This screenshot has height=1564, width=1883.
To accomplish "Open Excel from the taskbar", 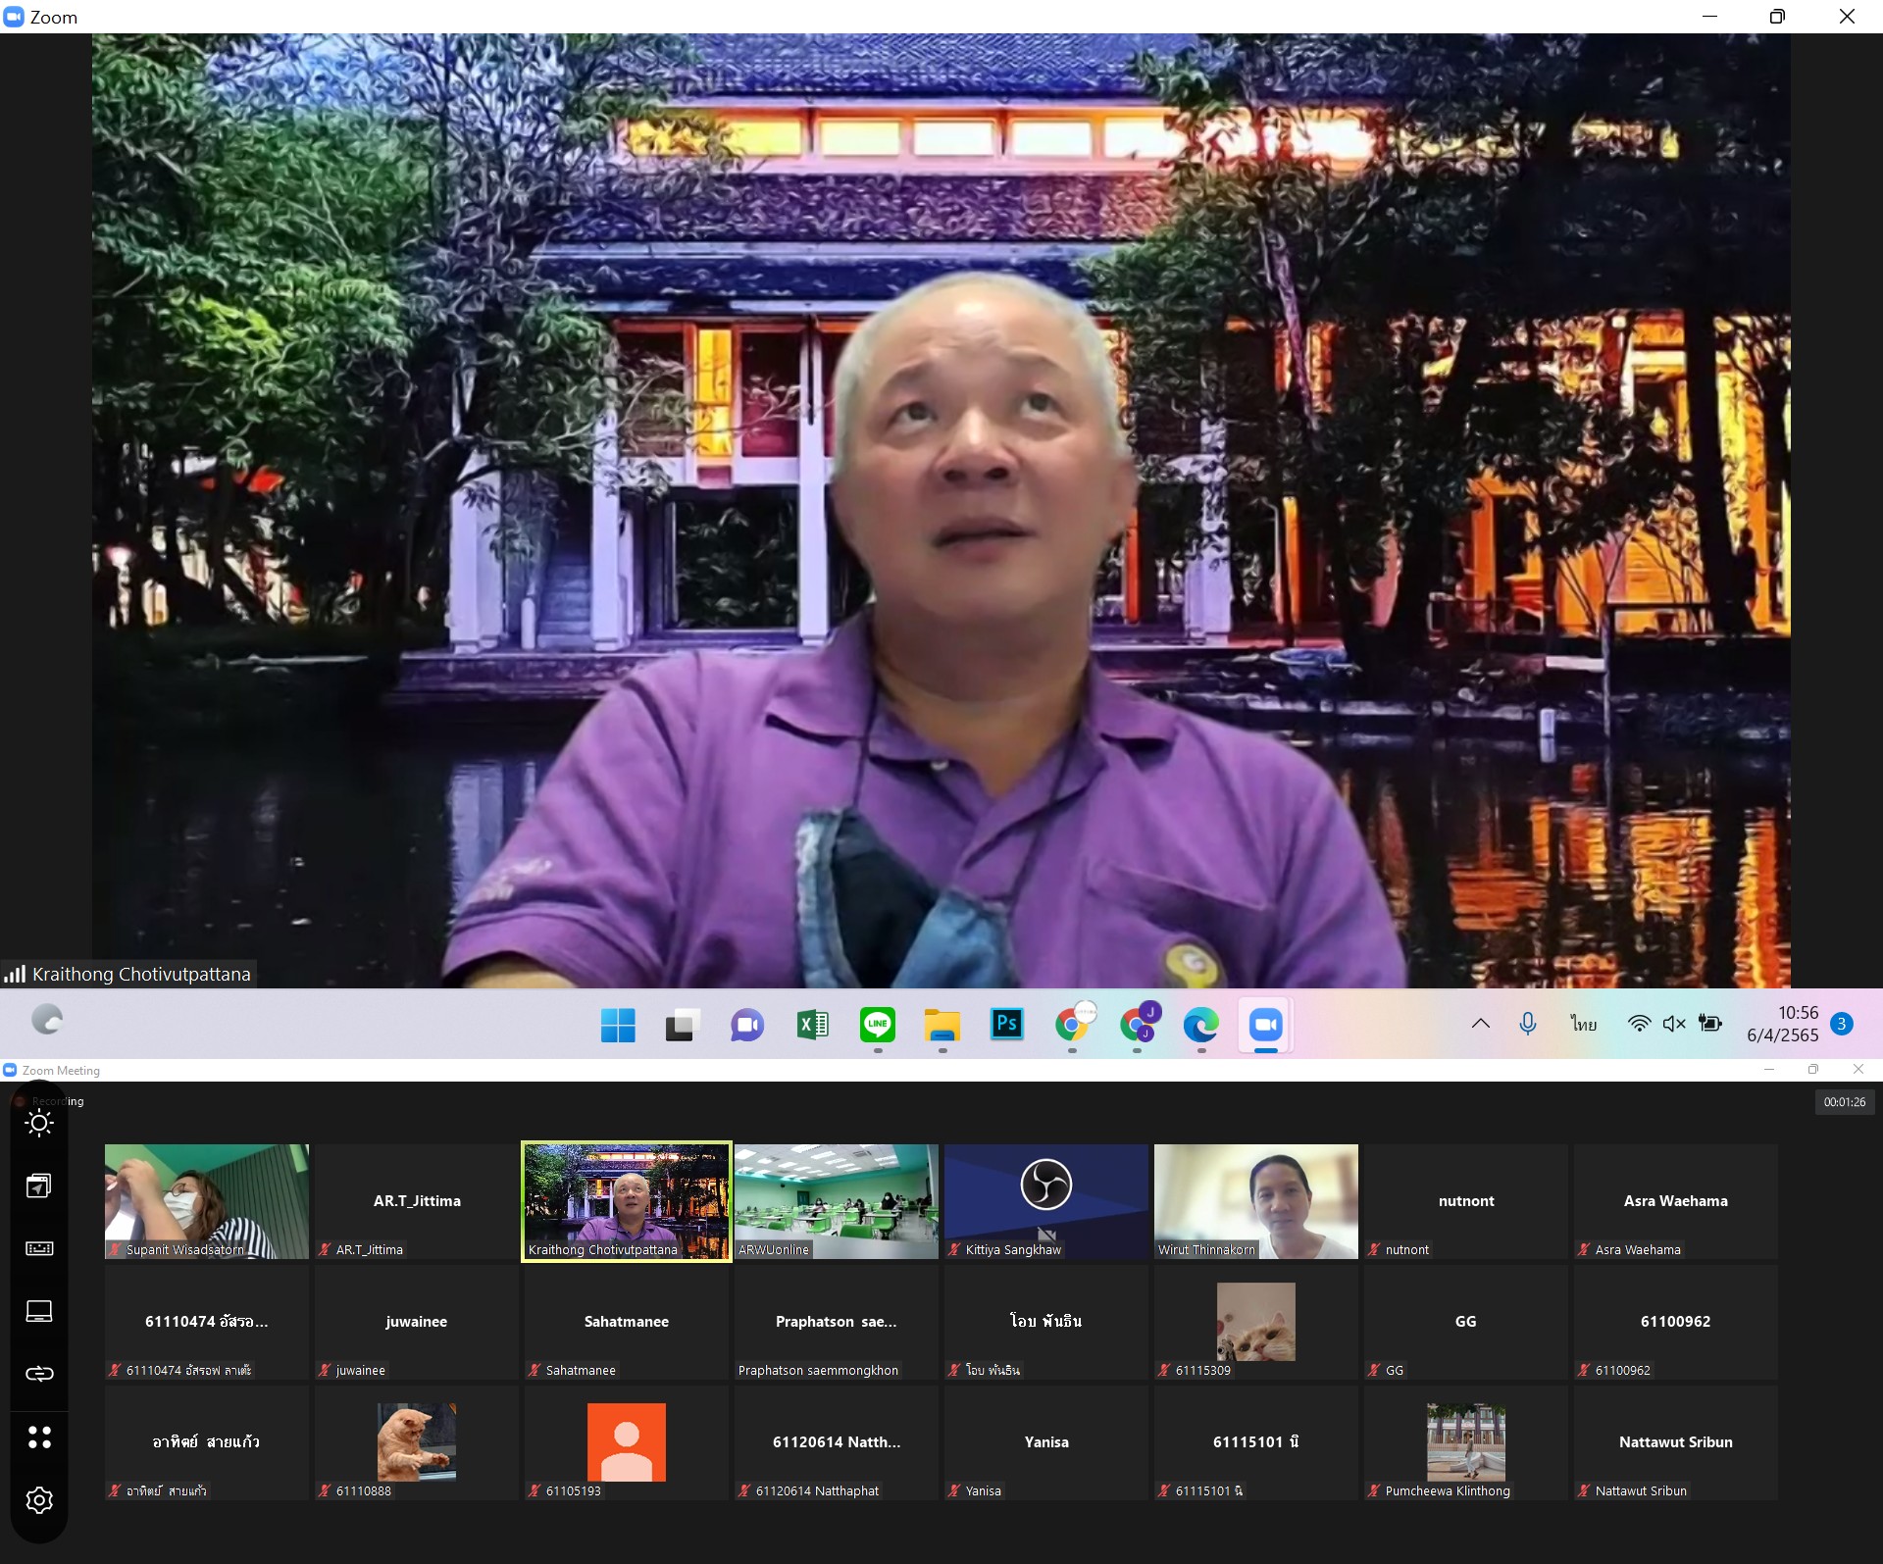I will 812,1025.
